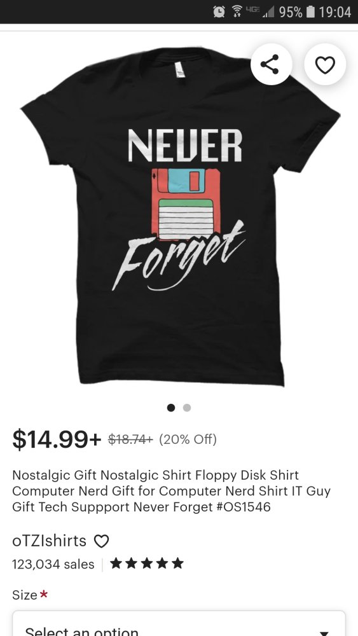The image size is (358, 636).
Task: Tap the Wi-Fi status bar icon
Action: [x=237, y=12]
